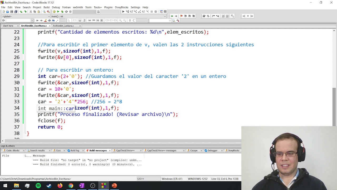Toggle selected text search icon
This screenshot has height=190, width=337.
point(49,21)
